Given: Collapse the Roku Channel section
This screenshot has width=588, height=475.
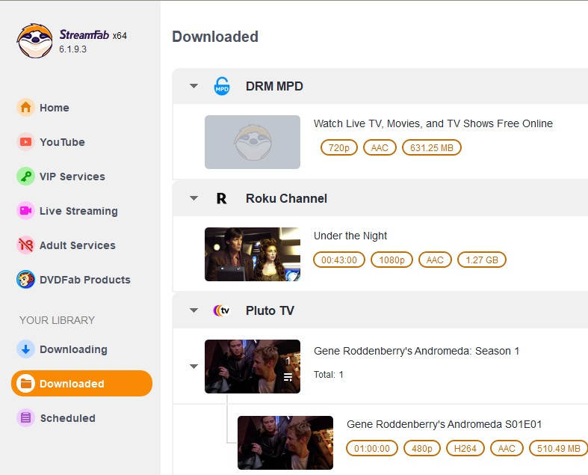Looking at the screenshot, I should [194, 198].
